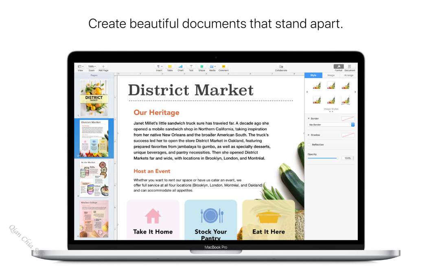Open the Insert paragraph-mark menu
The width and height of the screenshot is (429, 266).
click(x=159, y=66)
